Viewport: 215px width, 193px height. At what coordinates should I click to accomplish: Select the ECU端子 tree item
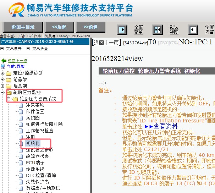[35, 163]
